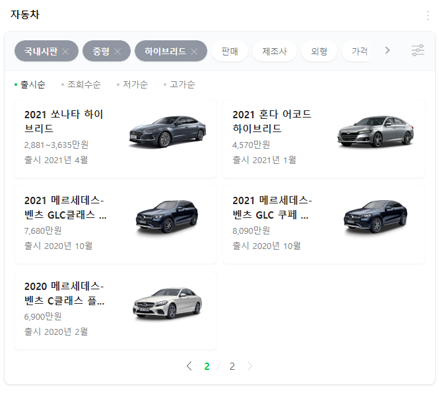The height and width of the screenshot is (393, 439).
Task: Click the green current page number 2
Action: [207, 367]
